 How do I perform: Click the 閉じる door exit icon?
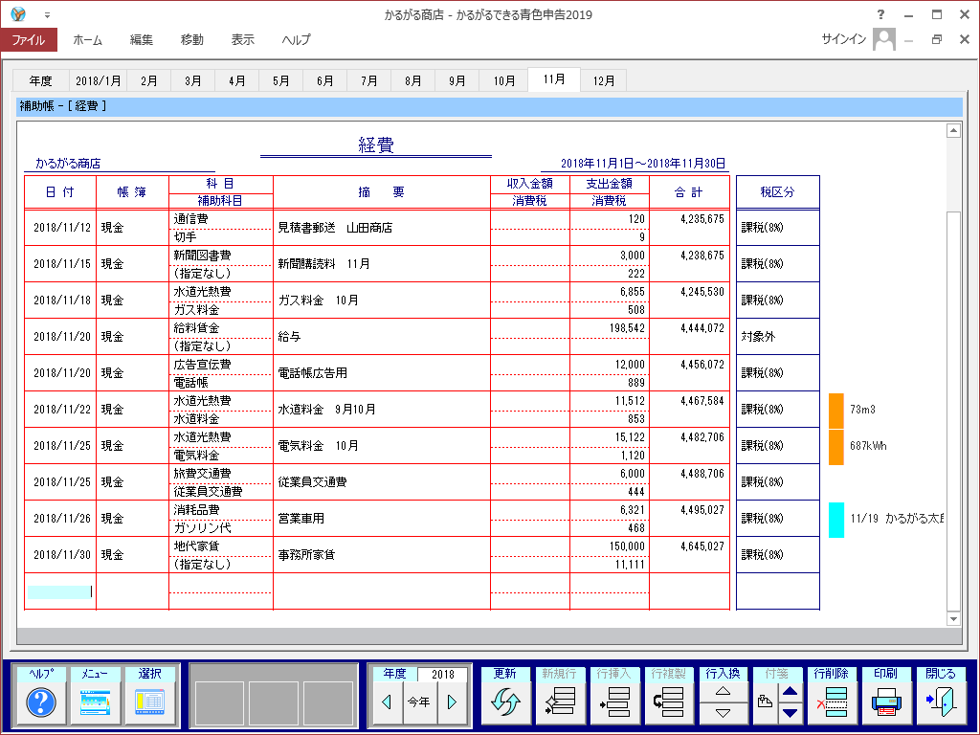(941, 702)
